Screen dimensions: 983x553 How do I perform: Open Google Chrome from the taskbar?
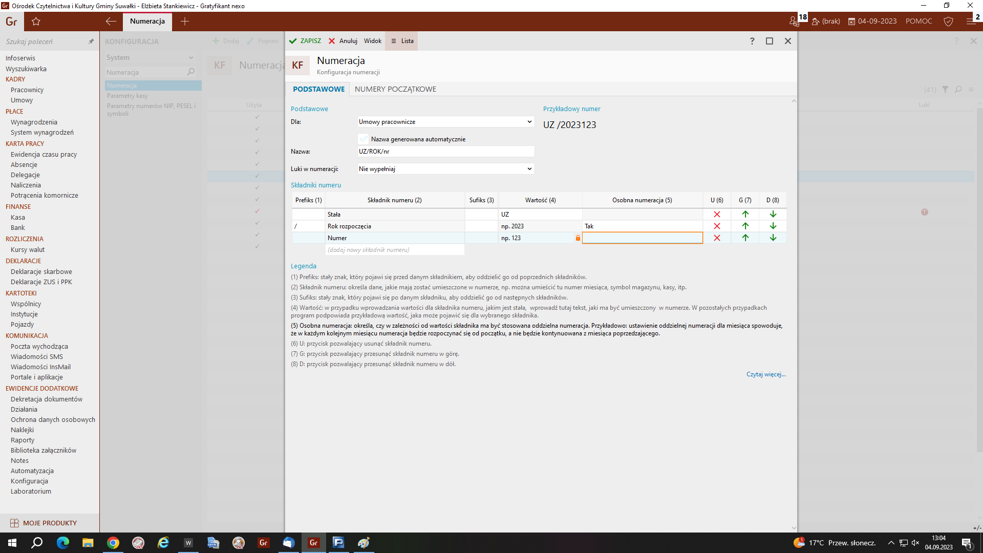[x=113, y=543]
